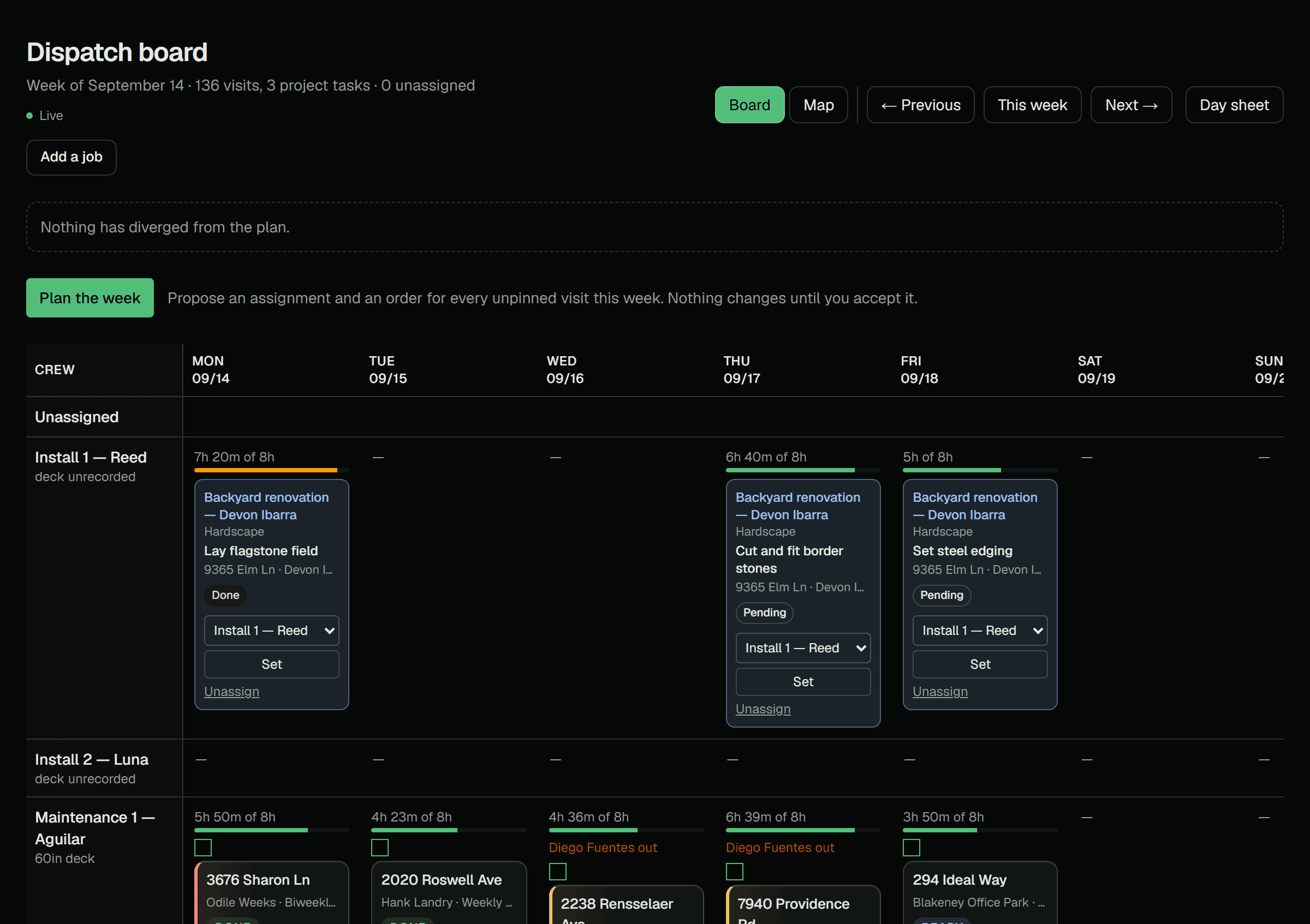This screenshot has height=924, width=1310.
Task: Select the 294 Ideal Way visit card
Action: tap(980, 893)
